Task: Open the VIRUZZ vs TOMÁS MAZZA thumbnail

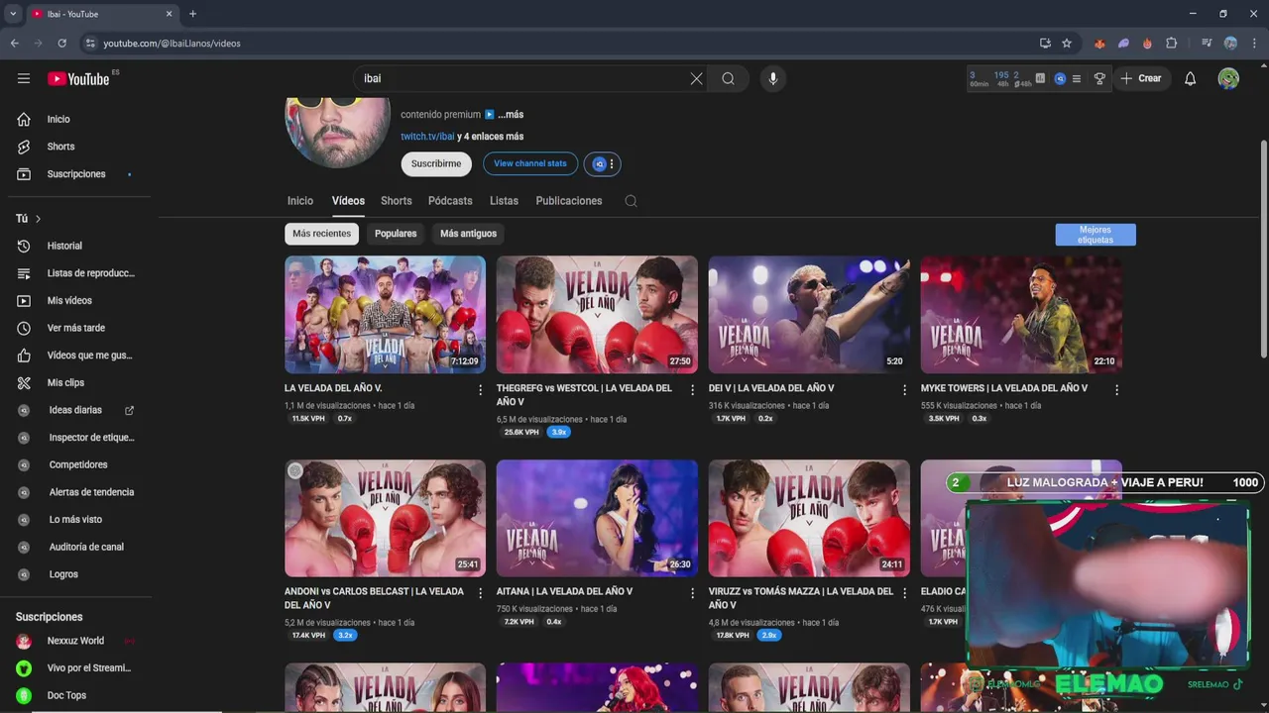Action: (809, 518)
